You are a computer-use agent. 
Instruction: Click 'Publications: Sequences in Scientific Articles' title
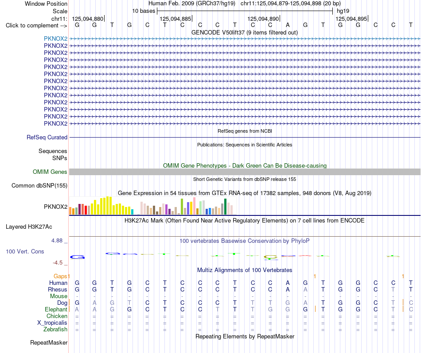pos(245,145)
